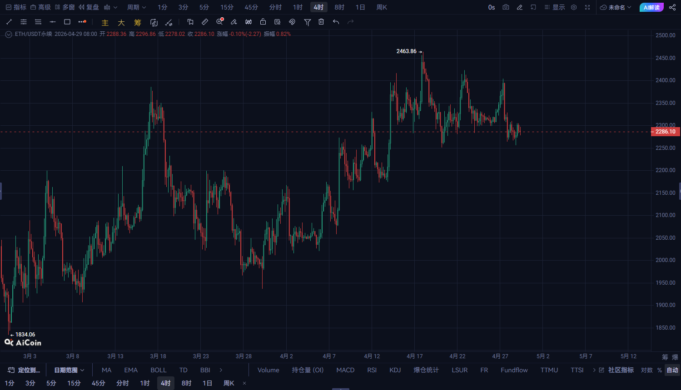Toggle the MA indicator
The image size is (681, 390).
107,370
